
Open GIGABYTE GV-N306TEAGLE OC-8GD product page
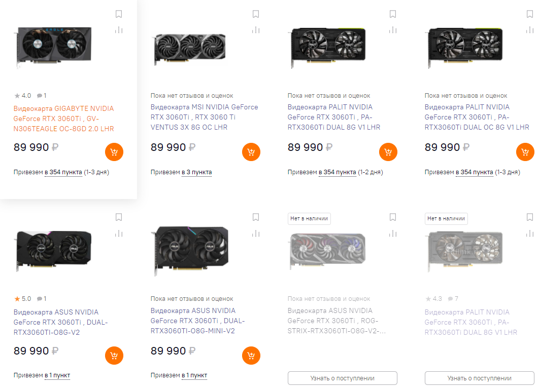pyautogui.click(x=63, y=119)
